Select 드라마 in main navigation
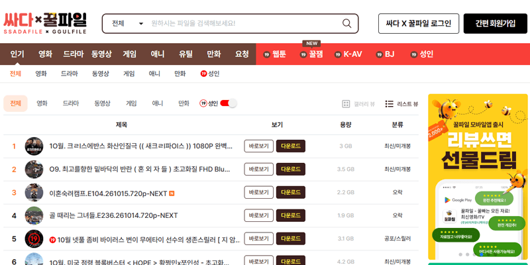530x265 pixels. click(x=74, y=54)
